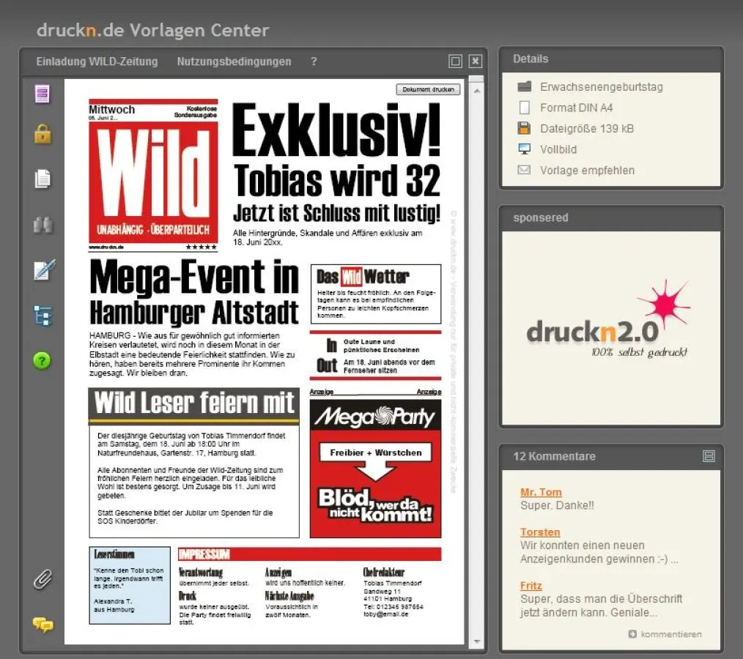
Task: Open the speech bubble feedback icon
Action: coord(42,625)
